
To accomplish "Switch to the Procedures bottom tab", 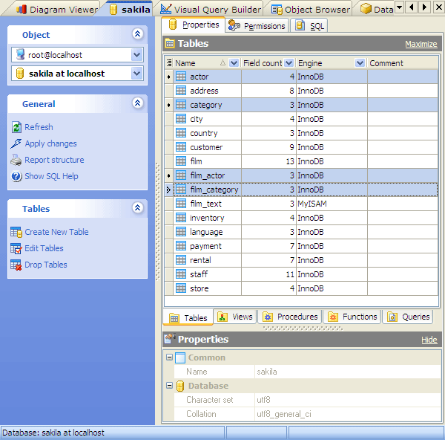I will 290,317.
